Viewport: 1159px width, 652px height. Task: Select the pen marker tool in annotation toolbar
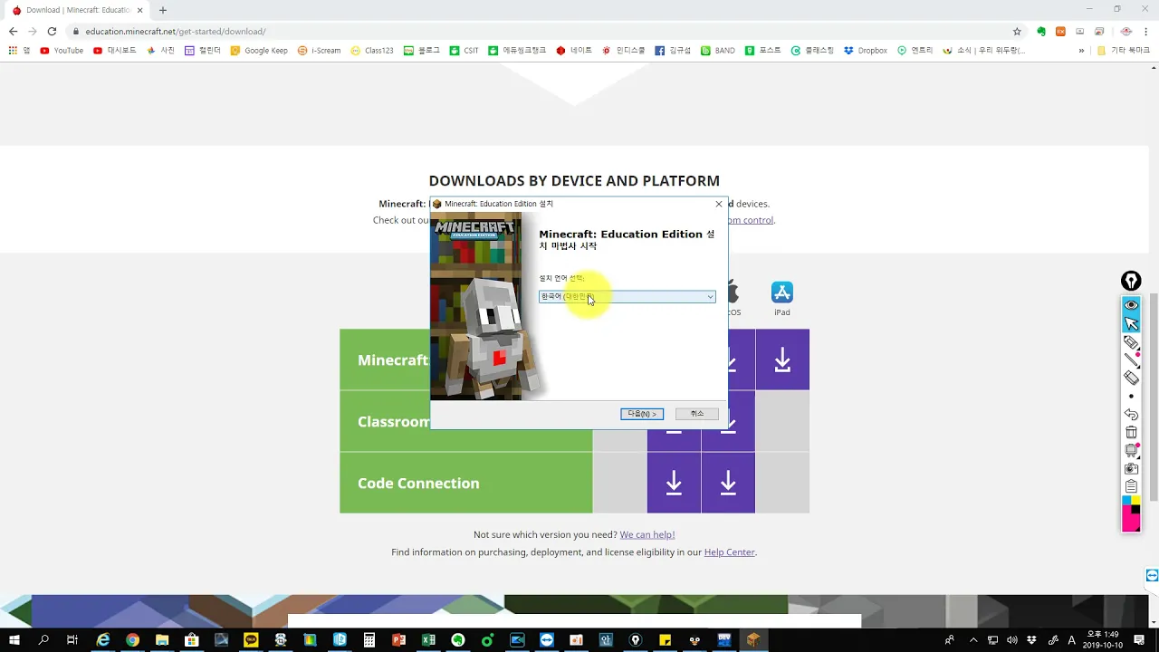tap(1131, 342)
